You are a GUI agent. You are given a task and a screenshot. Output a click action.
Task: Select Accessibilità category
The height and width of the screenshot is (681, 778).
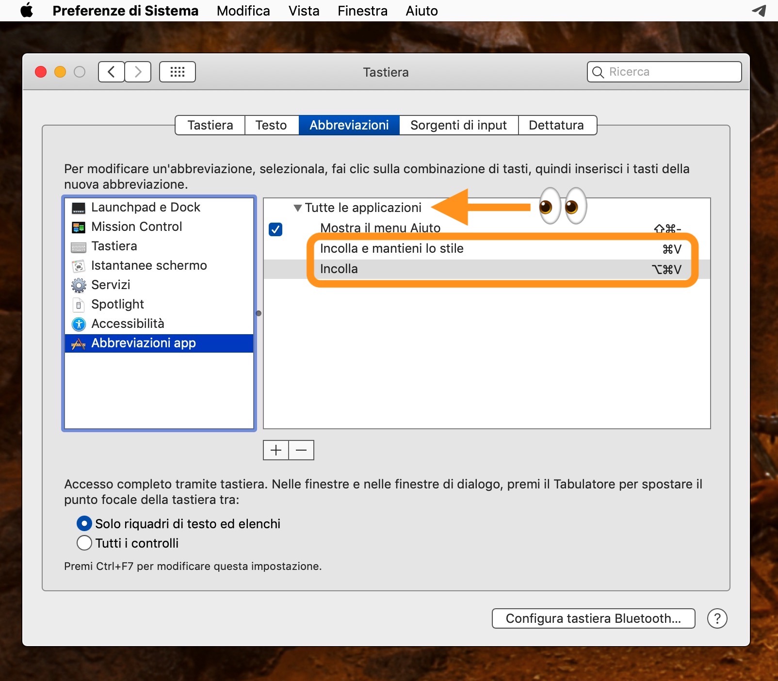(x=159, y=324)
